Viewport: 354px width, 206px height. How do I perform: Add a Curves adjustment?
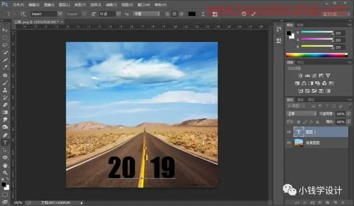click(x=314, y=75)
